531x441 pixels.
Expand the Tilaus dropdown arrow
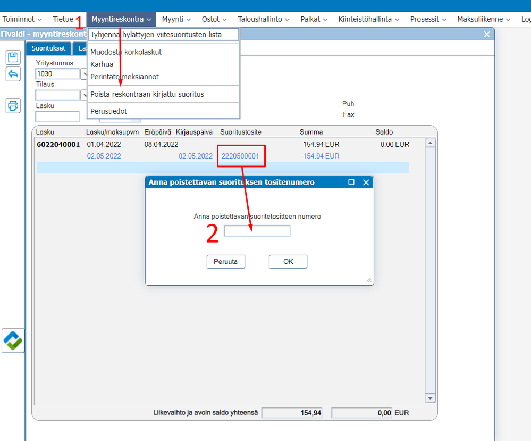84,95
